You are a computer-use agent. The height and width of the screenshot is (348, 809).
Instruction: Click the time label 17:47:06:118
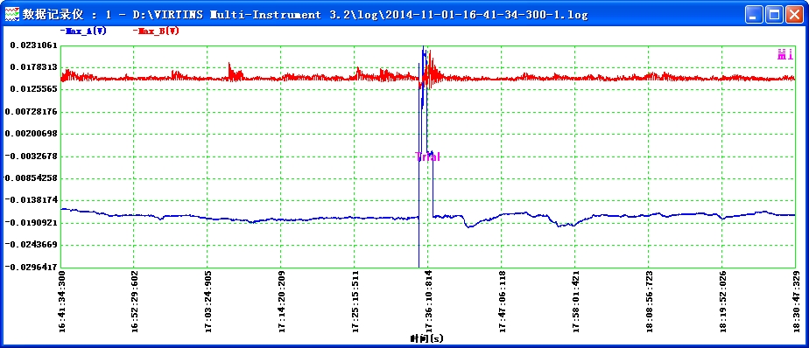tap(502, 302)
